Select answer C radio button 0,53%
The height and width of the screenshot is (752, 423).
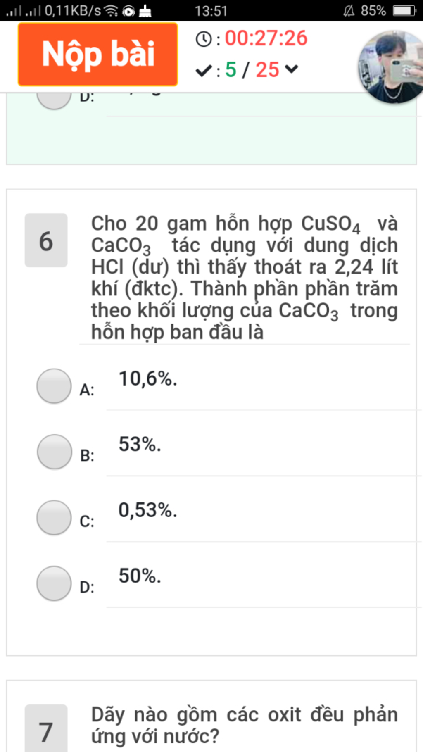54,517
